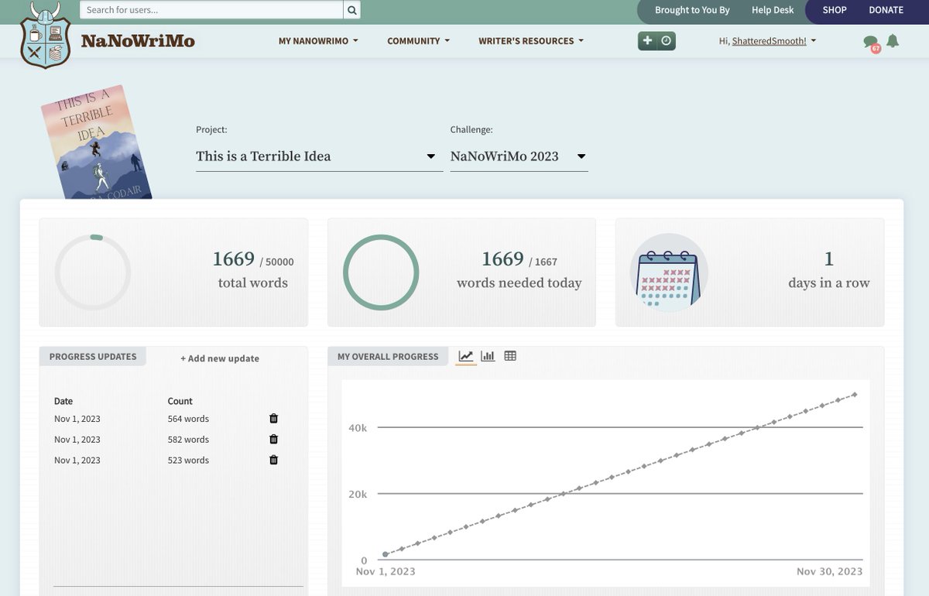929x596 pixels.
Task: Open the Brought to You By link
Action: [692, 10]
